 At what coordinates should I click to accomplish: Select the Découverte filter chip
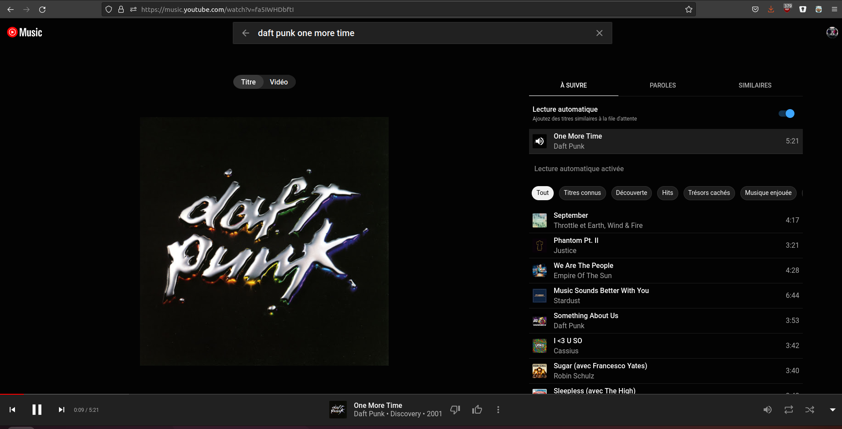pyautogui.click(x=631, y=193)
